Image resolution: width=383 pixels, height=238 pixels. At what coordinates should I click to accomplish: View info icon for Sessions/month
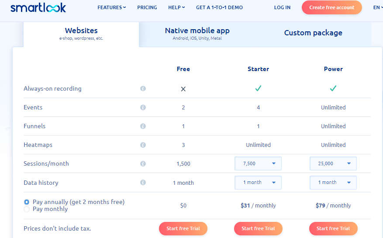[143, 163]
